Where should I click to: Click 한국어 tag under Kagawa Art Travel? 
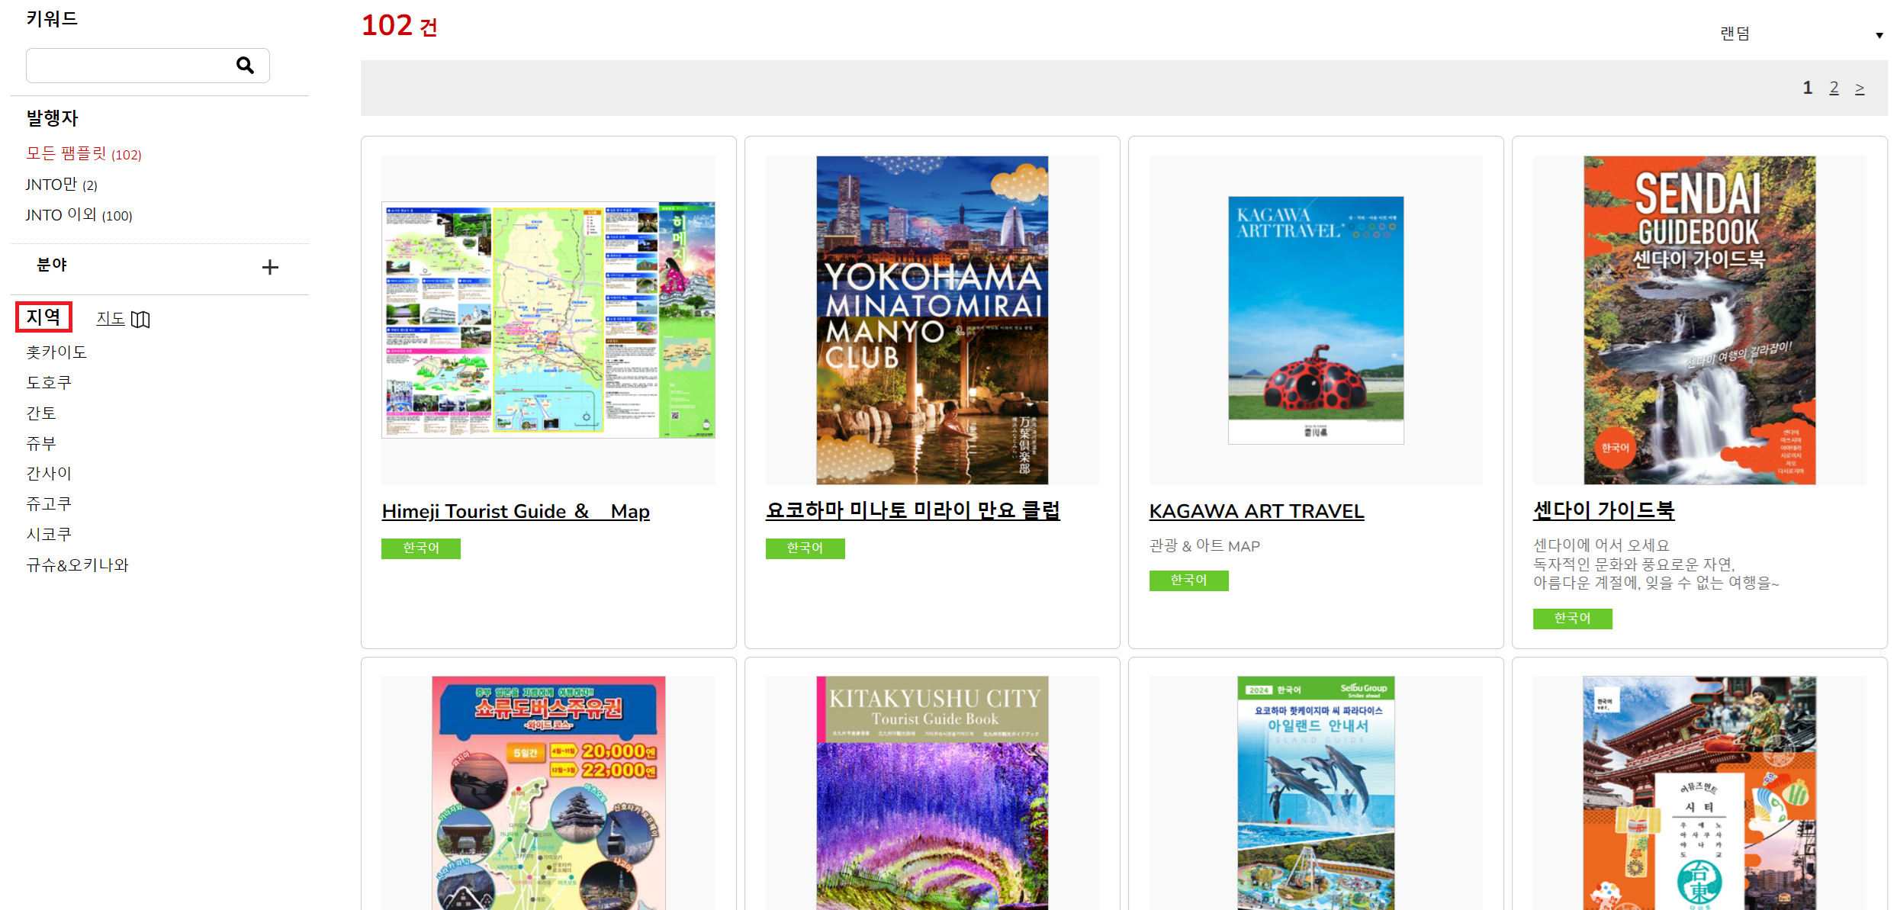click(1188, 580)
